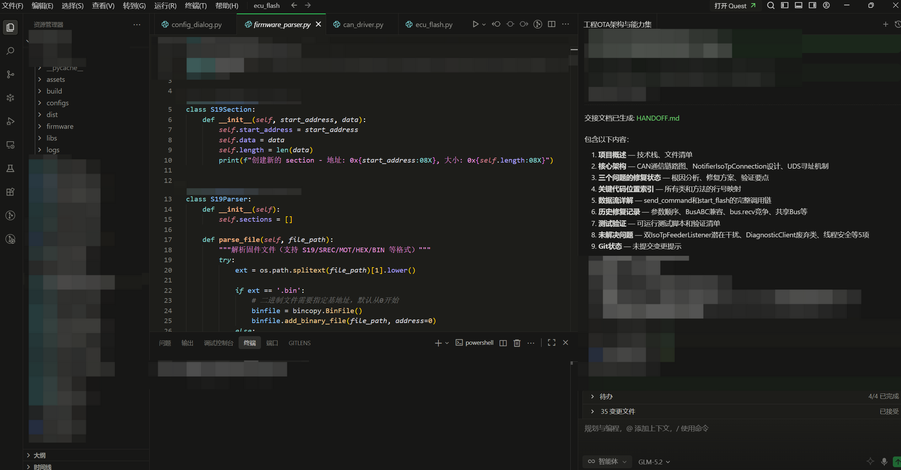Split the editor to the right
901x470 pixels.
pyautogui.click(x=552, y=24)
